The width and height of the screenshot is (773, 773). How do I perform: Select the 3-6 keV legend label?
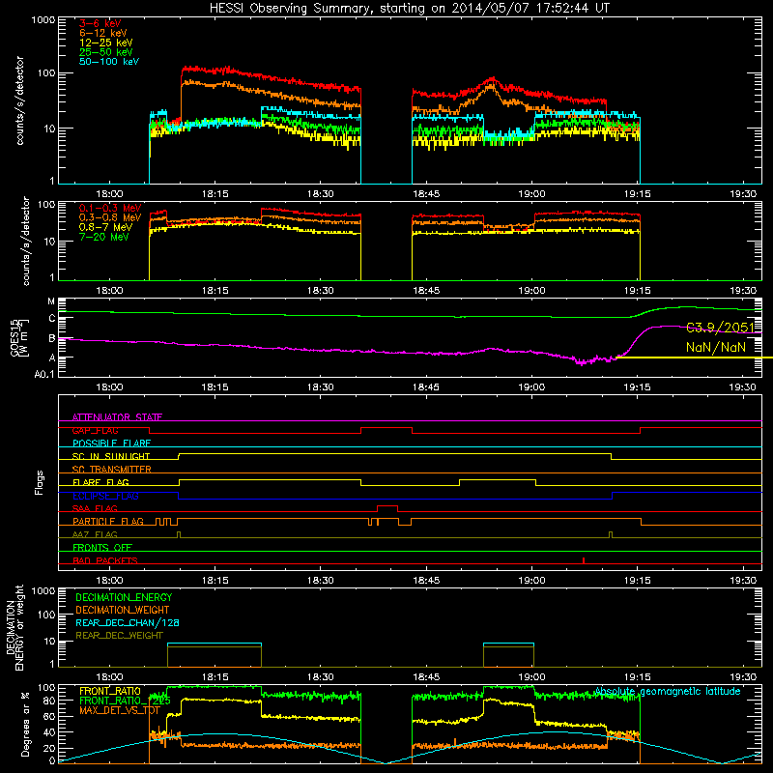pyautogui.click(x=100, y=23)
